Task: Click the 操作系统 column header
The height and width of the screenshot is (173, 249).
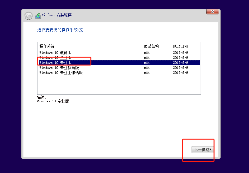Action: pyautogui.click(x=90, y=46)
